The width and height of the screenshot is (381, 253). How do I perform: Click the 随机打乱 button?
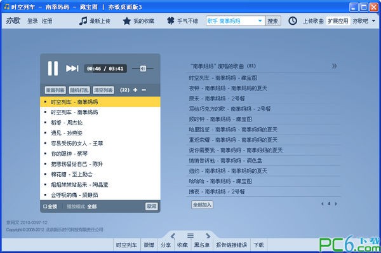79,90
